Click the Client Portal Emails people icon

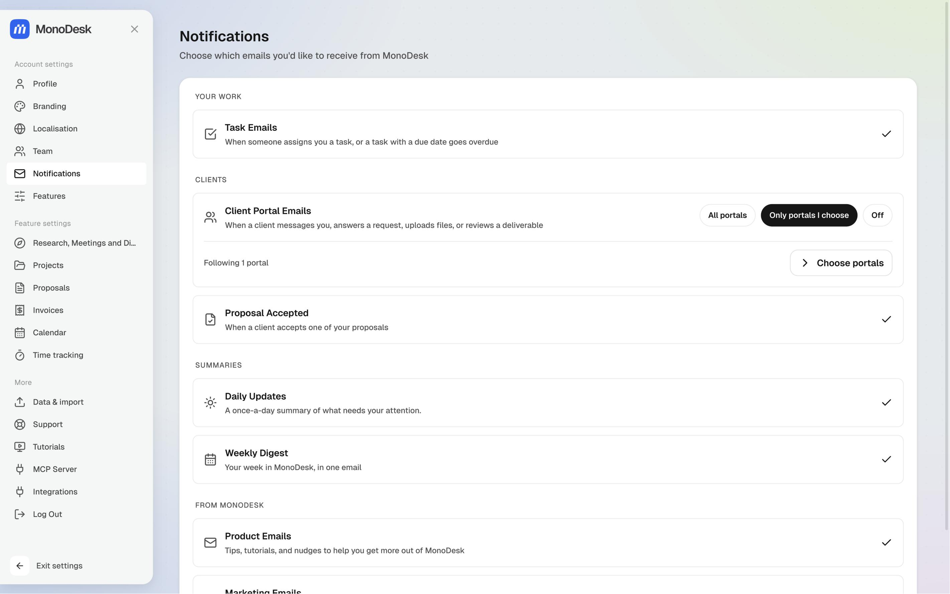pos(210,217)
